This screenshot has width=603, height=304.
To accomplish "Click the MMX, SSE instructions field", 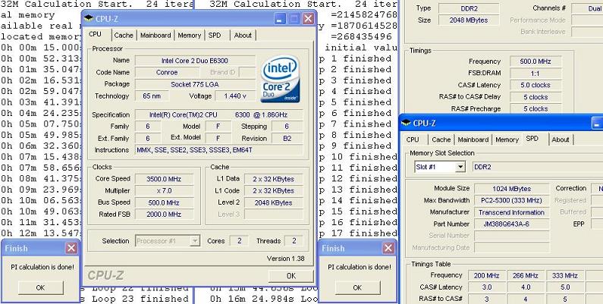I will coord(218,150).
